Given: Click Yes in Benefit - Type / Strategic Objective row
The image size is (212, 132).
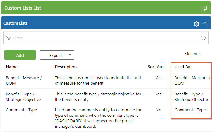Looking at the screenshot, I should click(x=158, y=94).
